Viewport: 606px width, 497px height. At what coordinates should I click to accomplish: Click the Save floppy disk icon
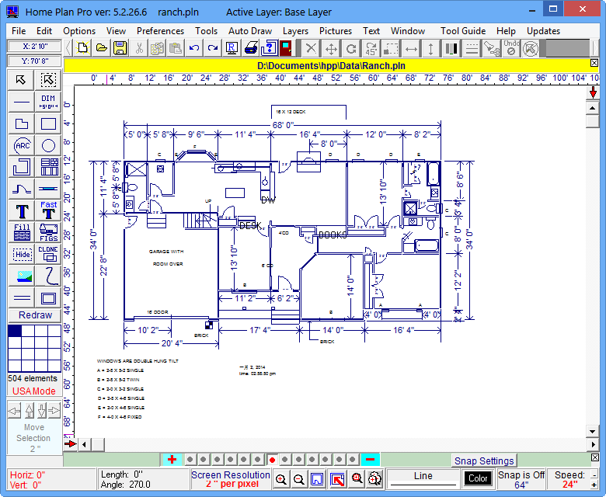click(x=120, y=48)
